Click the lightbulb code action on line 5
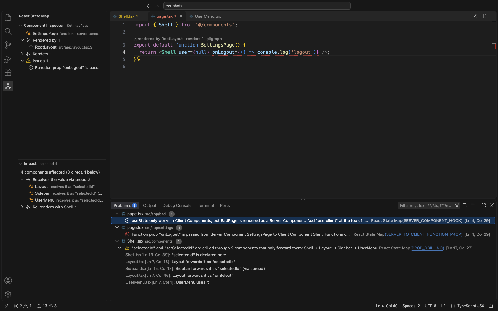This screenshot has height=311, width=498. click(139, 58)
